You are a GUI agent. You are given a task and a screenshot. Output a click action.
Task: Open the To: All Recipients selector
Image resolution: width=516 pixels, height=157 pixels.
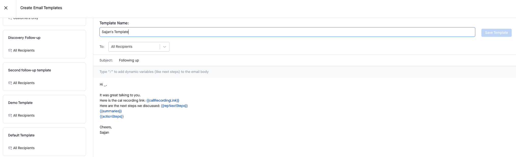(135, 46)
